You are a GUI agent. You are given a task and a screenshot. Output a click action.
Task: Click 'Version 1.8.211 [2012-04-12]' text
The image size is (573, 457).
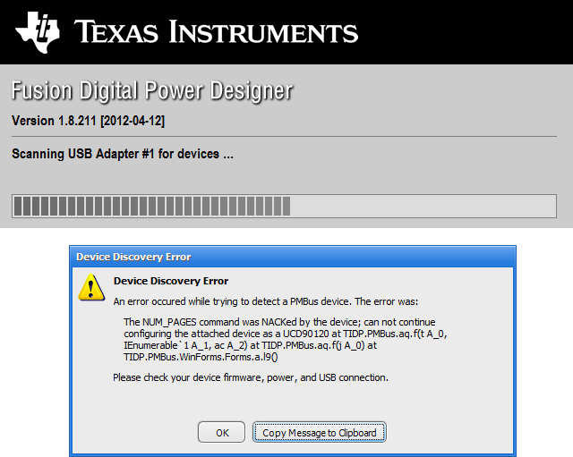coord(88,121)
